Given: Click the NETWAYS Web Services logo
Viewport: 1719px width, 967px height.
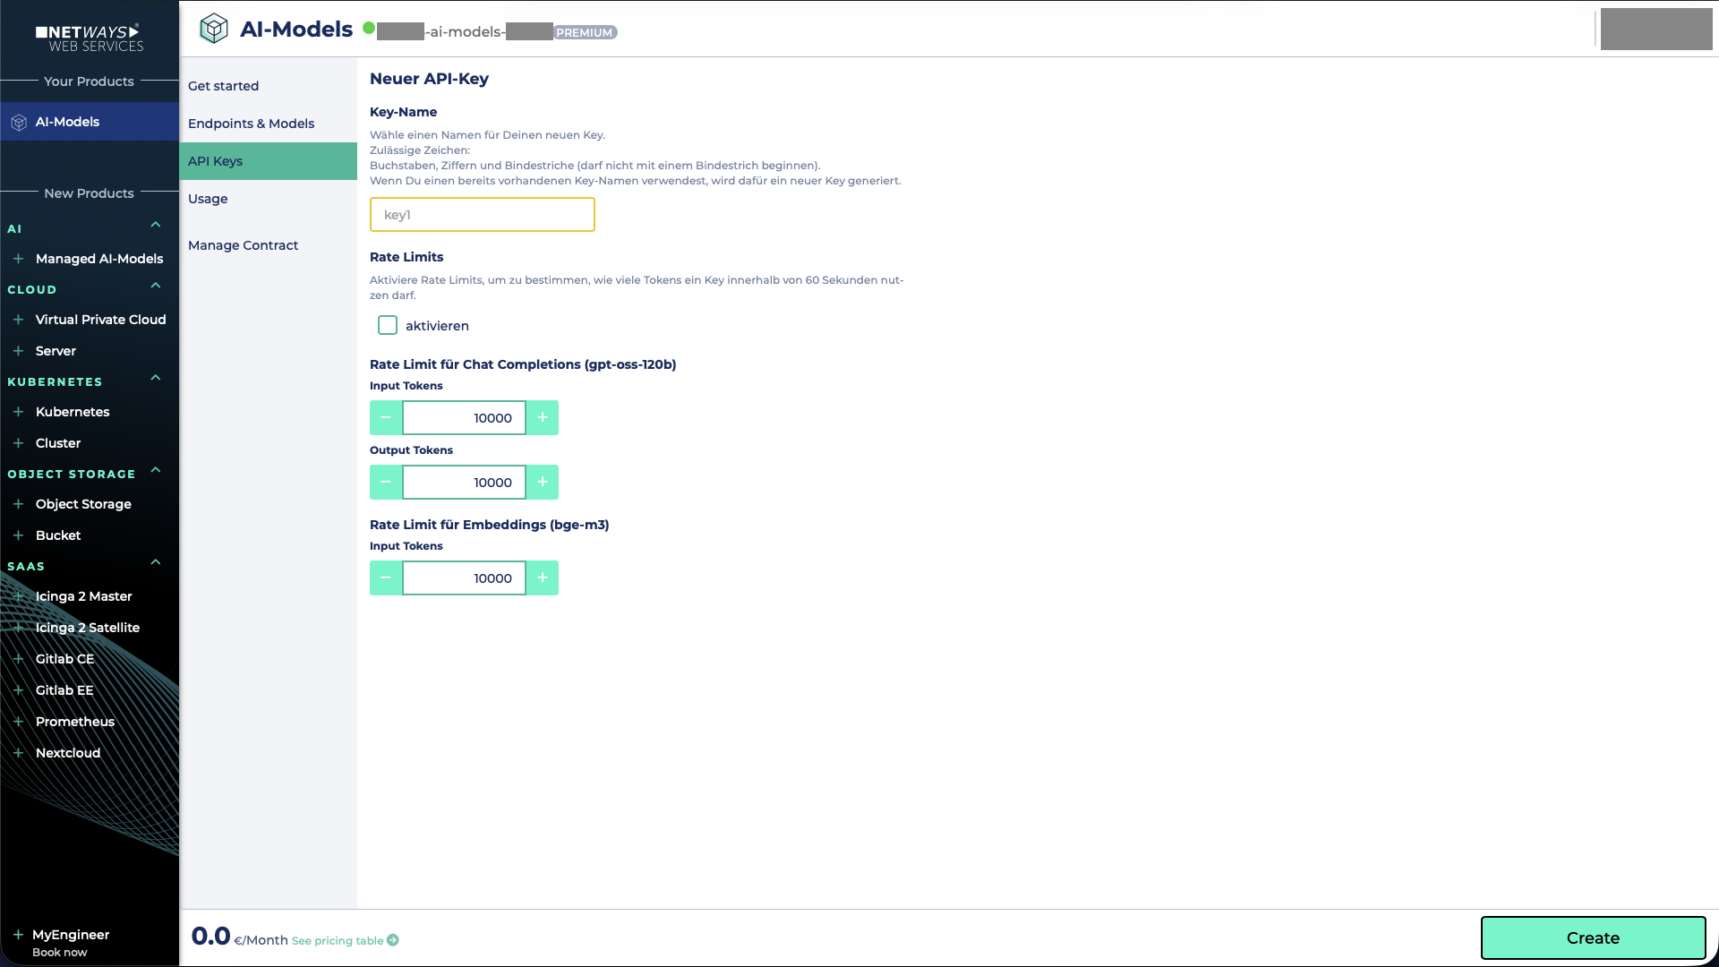Looking at the screenshot, I should [90, 38].
